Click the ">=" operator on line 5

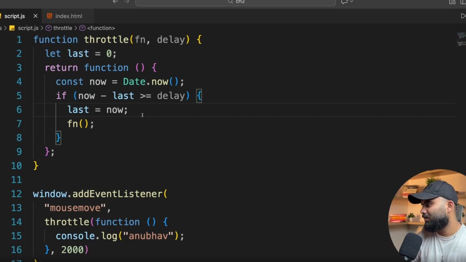click(145, 95)
